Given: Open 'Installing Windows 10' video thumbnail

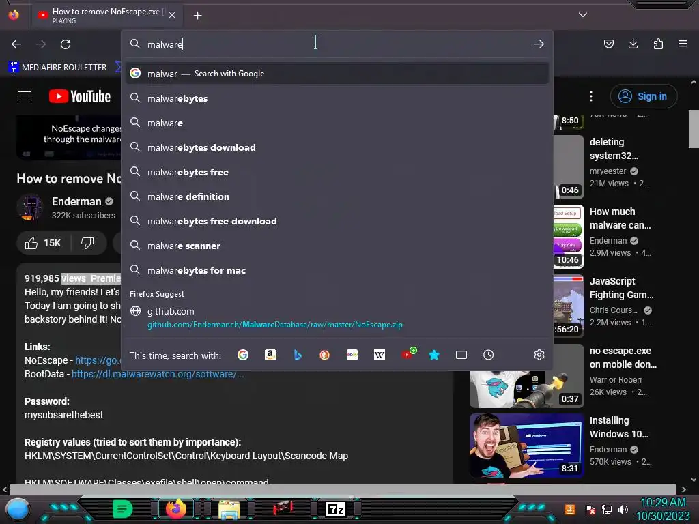Looking at the screenshot, I should pyautogui.click(x=526, y=445).
